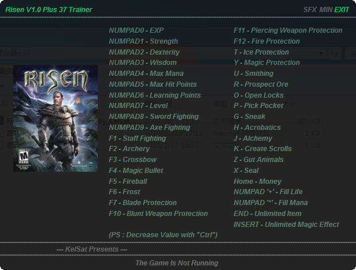
Task: Click The Game Is Not Running status
Action: click(x=177, y=263)
